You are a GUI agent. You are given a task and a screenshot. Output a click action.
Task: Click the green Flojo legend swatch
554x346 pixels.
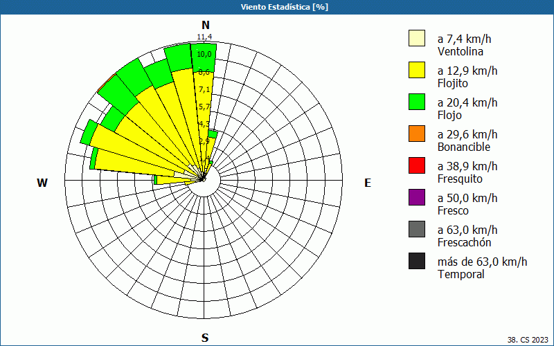(x=417, y=102)
